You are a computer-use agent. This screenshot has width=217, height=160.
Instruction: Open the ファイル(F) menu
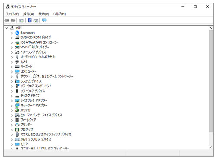12,14
